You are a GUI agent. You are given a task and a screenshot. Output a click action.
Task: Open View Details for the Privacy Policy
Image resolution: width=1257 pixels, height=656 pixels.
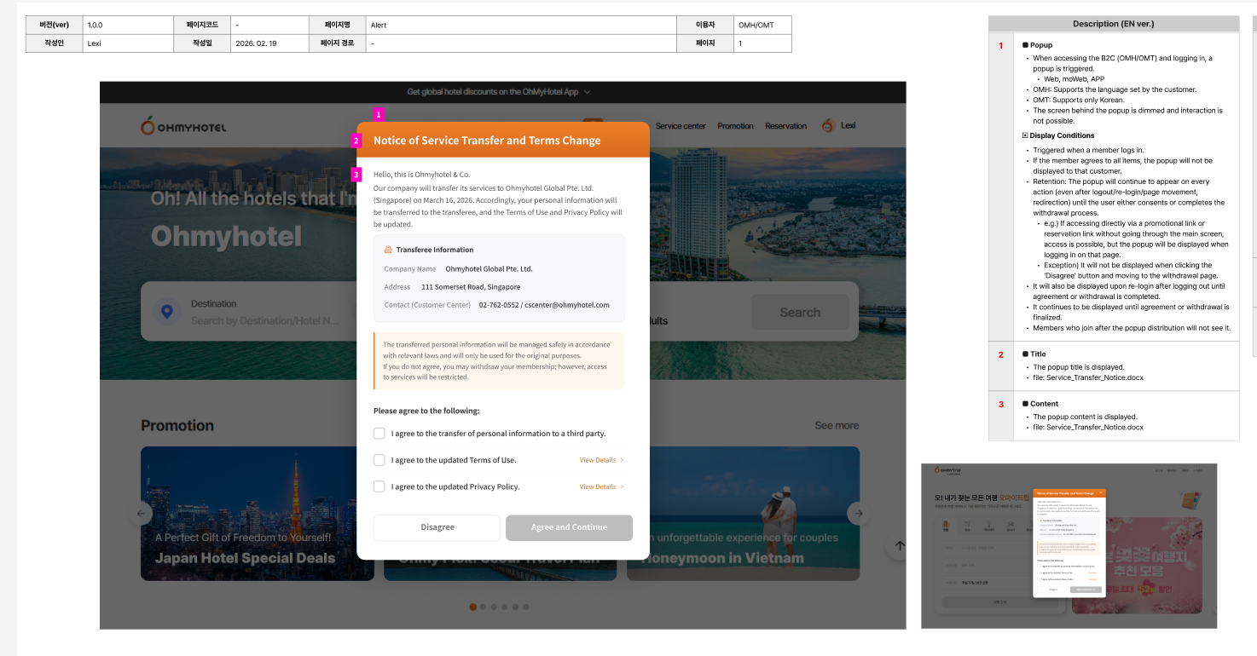point(601,486)
